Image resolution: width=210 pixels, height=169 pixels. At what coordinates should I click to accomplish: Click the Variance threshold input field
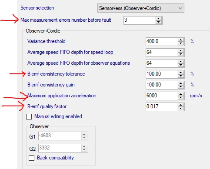(162, 42)
